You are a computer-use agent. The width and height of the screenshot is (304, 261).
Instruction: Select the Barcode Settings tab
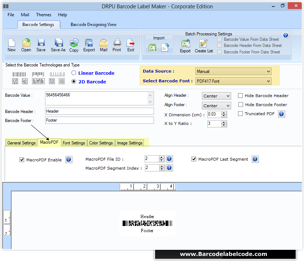click(38, 25)
